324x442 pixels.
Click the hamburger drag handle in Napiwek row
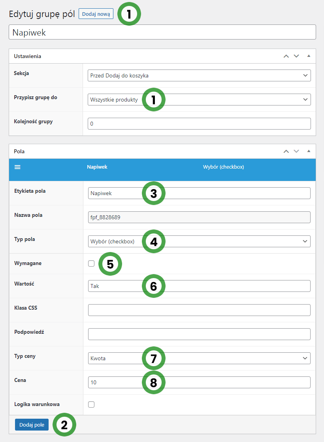tap(17, 167)
